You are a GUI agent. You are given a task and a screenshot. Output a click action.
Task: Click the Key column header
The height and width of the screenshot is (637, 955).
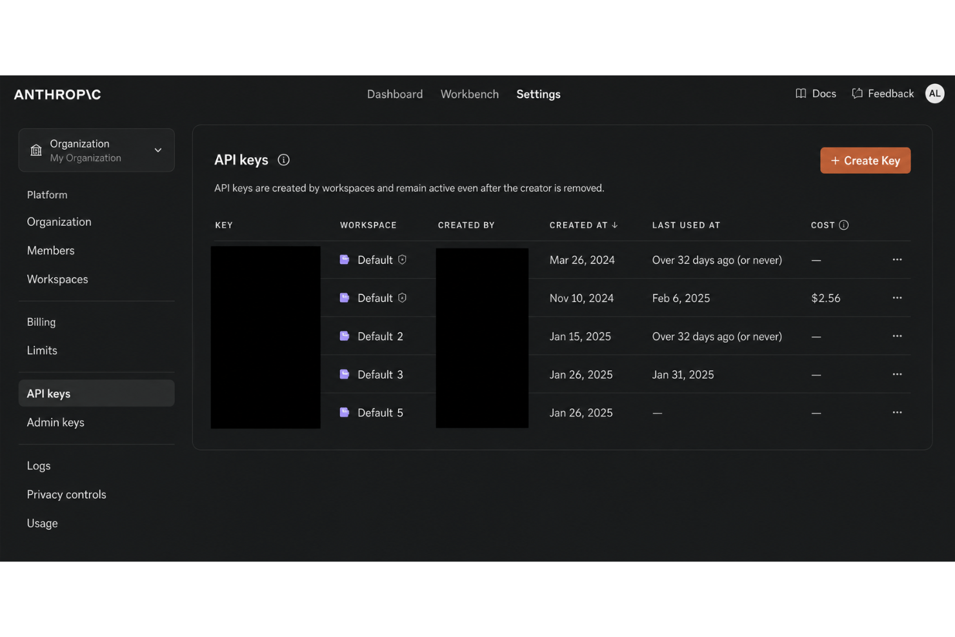(x=224, y=225)
